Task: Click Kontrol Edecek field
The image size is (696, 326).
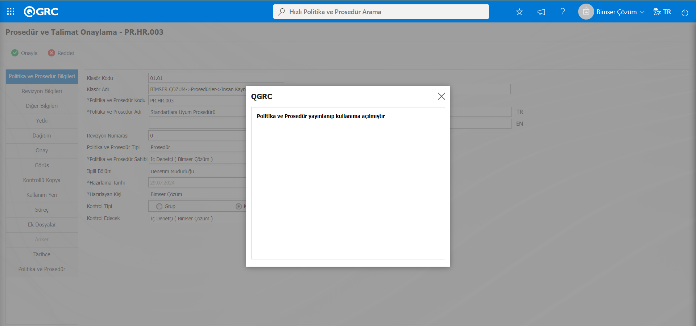Action: pos(198,219)
